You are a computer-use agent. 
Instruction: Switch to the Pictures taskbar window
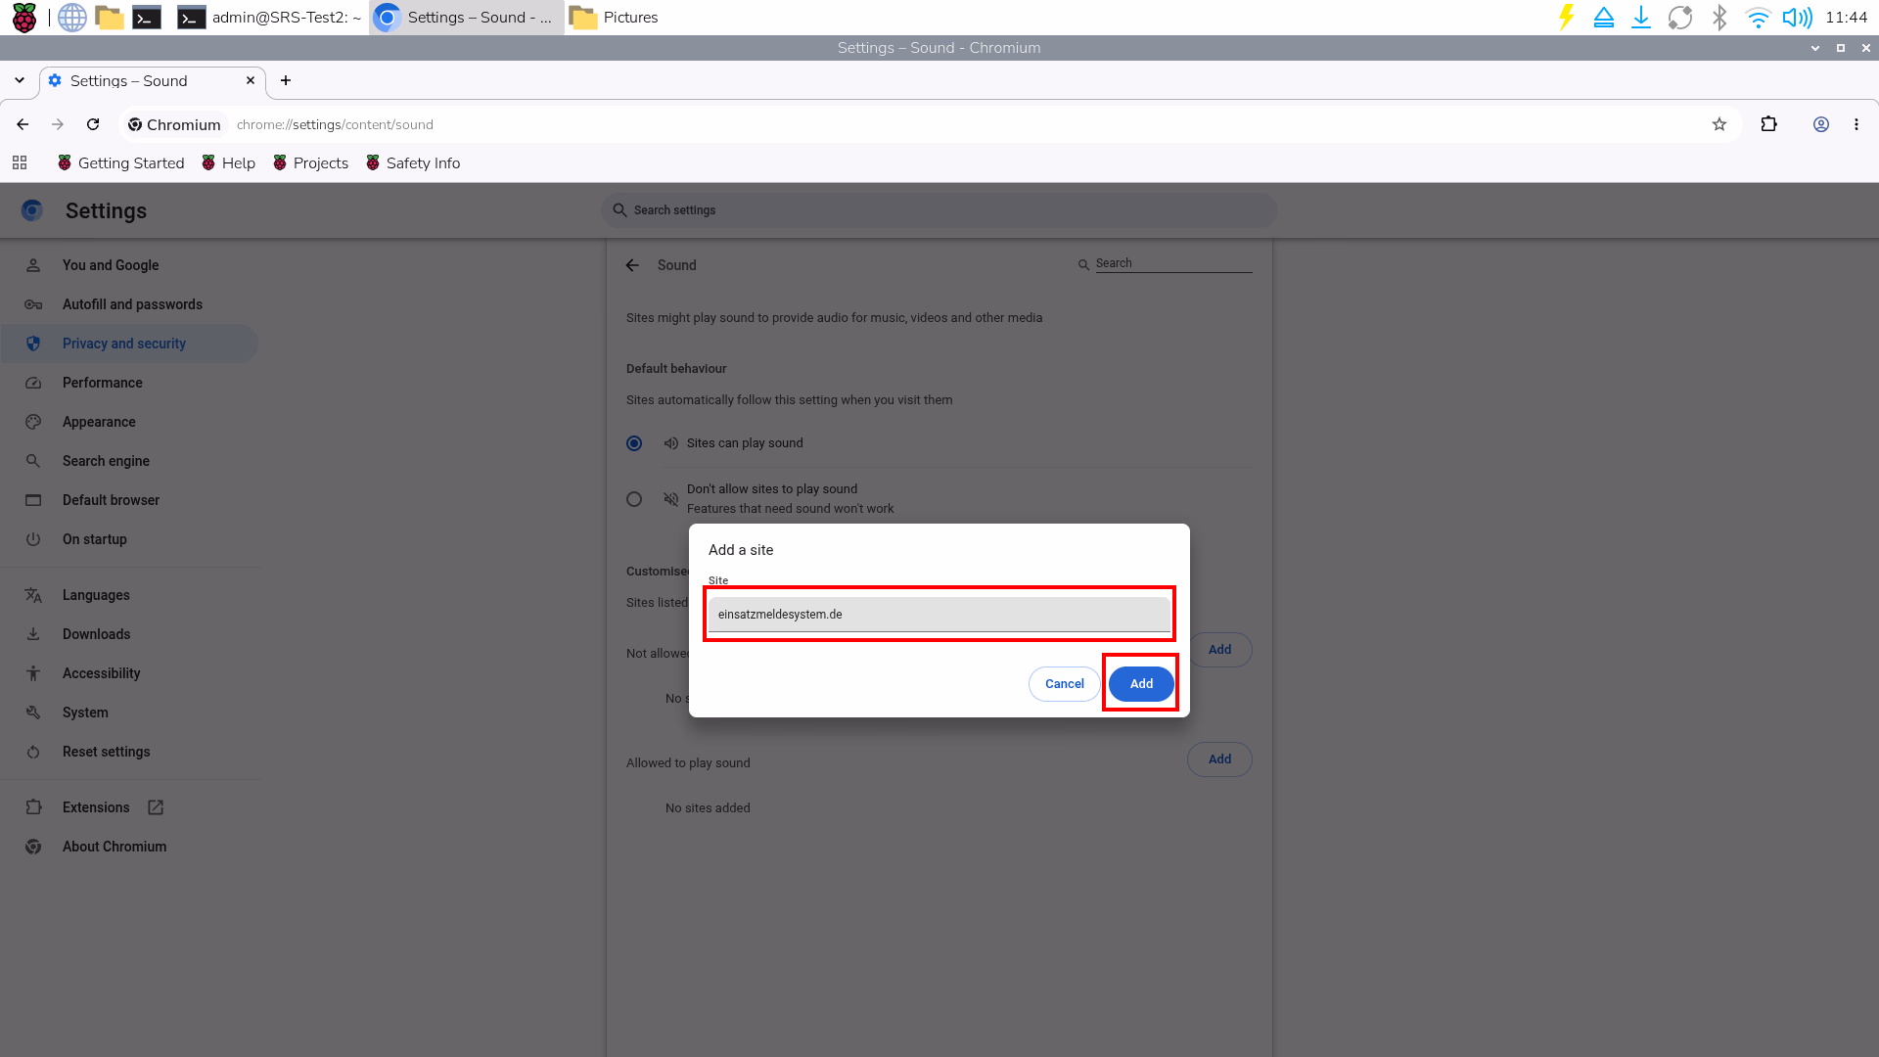615,17
